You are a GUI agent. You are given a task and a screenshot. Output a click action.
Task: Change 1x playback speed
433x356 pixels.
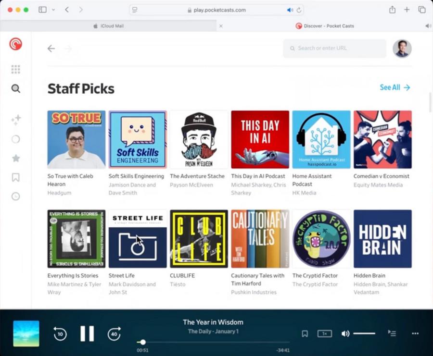(324, 334)
